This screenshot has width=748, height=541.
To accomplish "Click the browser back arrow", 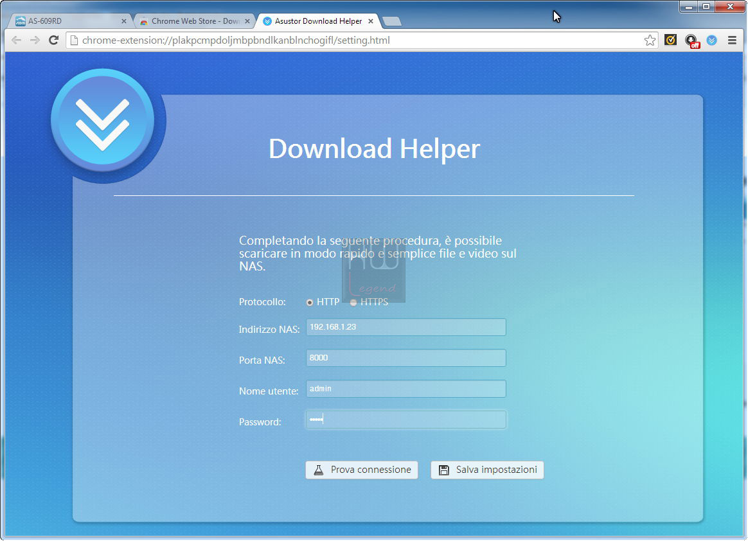I will tap(16, 40).
